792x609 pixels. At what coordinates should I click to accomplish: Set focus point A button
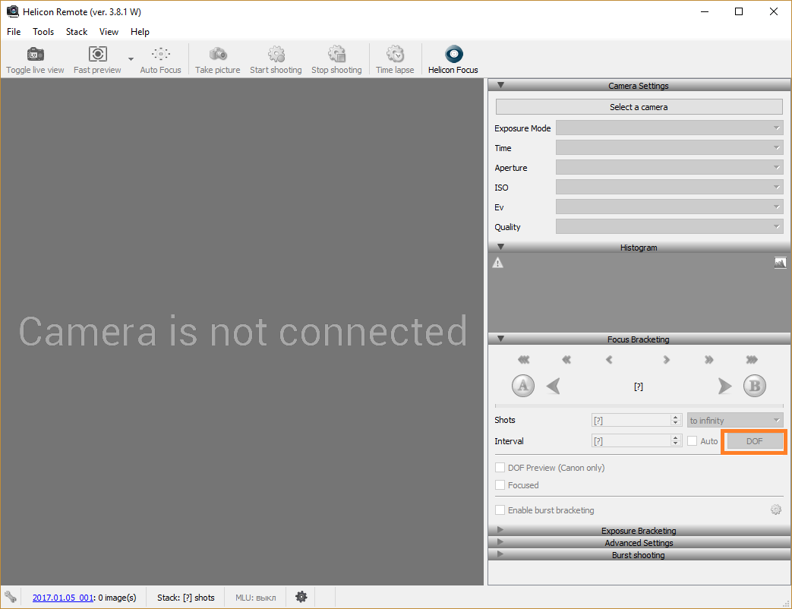pyautogui.click(x=522, y=386)
